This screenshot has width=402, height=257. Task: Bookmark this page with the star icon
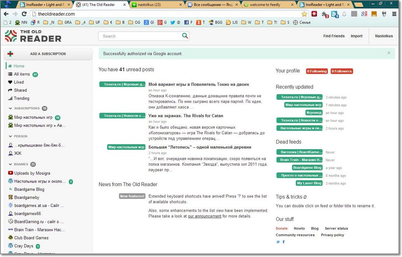[x=304, y=14]
